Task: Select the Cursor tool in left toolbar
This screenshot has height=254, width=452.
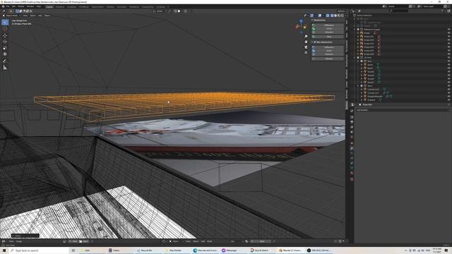Action: tap(5, 29)
